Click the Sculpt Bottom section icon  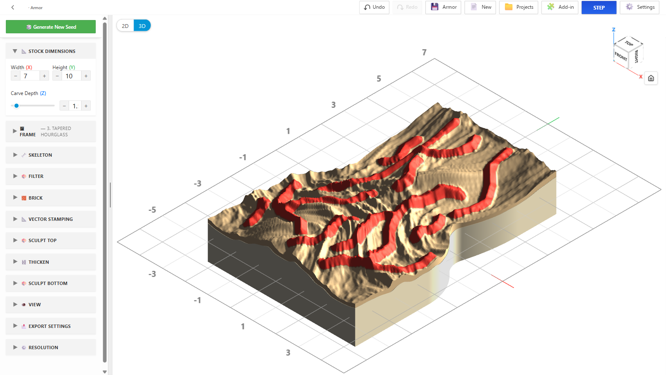tap(24, 283)
